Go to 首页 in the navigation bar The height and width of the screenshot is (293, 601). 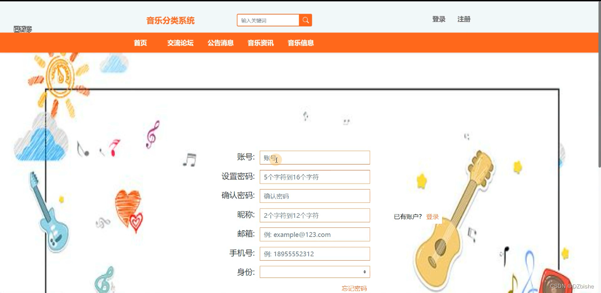140,43
